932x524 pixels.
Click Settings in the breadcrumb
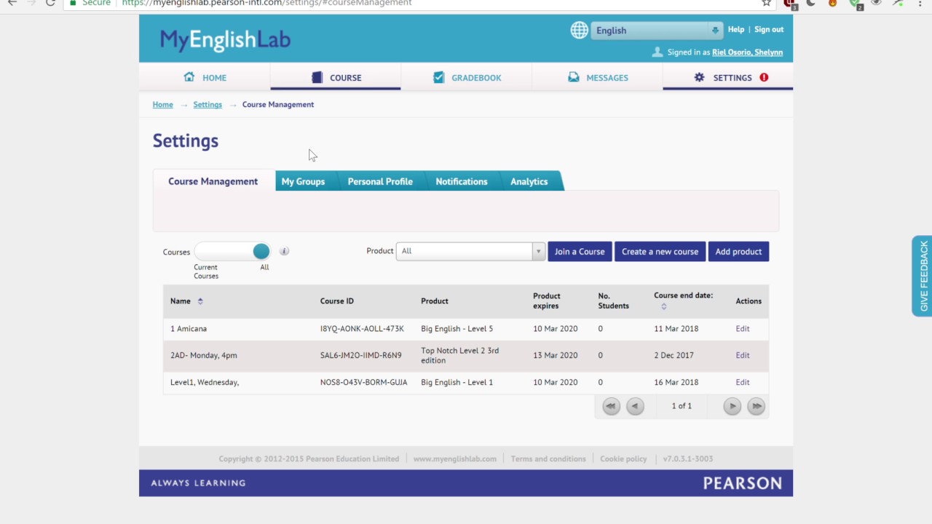[x=208, y=104]
